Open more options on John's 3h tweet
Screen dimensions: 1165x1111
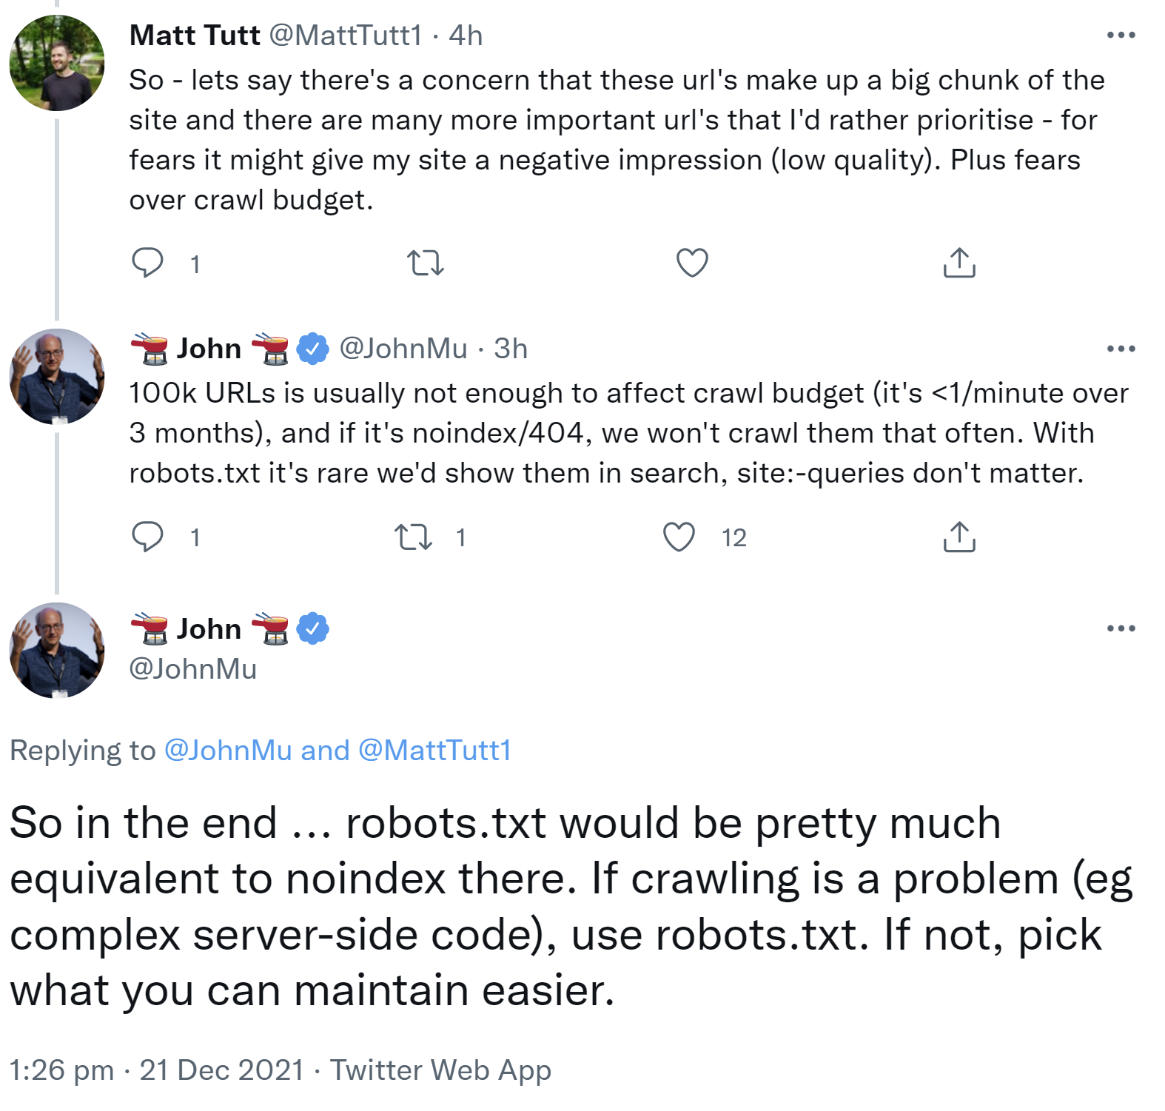(1121, 349)
